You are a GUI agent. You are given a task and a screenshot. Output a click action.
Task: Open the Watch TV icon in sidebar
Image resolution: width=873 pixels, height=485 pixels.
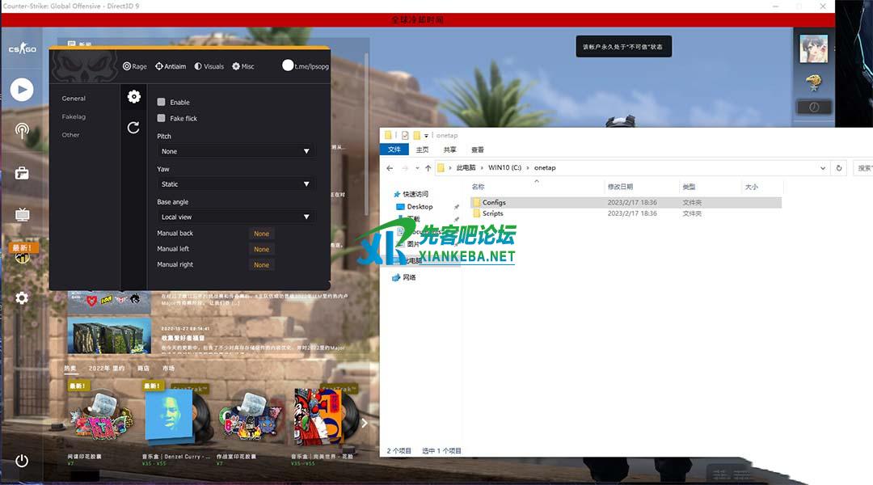click(x=22, y=214)
